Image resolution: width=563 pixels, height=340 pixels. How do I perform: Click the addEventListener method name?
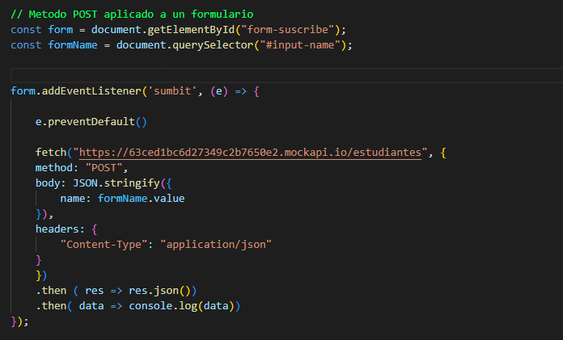[91, 91]
